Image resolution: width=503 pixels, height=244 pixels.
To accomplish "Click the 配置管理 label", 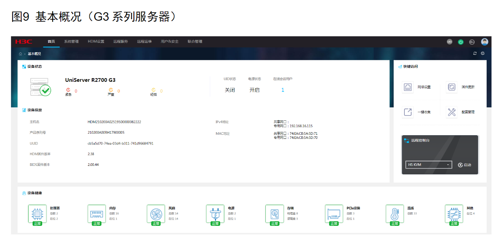I will click(x=468, y=112).
